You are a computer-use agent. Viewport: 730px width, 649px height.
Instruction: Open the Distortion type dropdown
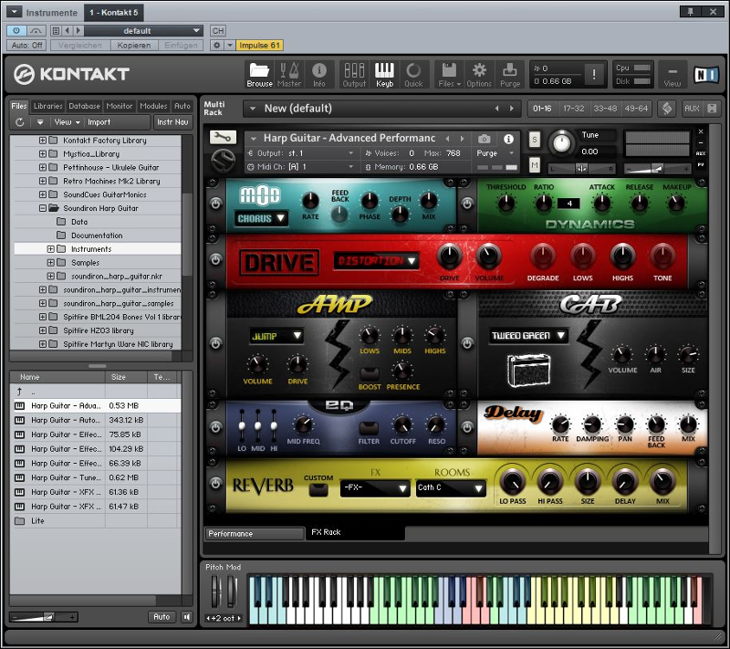point(376,261)
